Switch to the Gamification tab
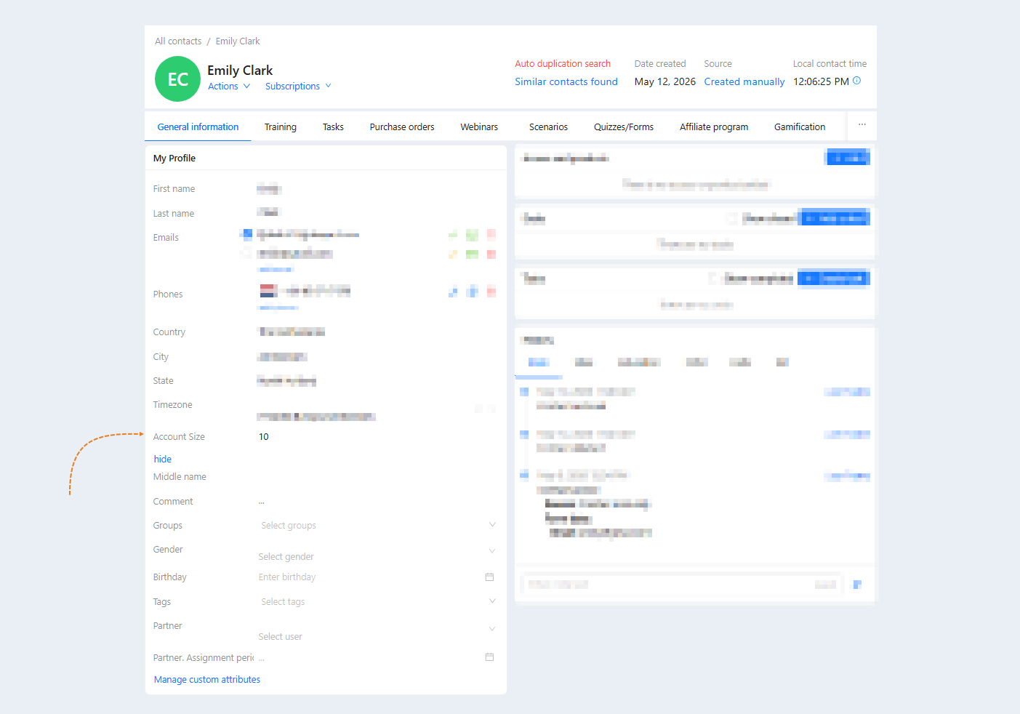This screenshot has height=714, width=1020. point(800,127)
